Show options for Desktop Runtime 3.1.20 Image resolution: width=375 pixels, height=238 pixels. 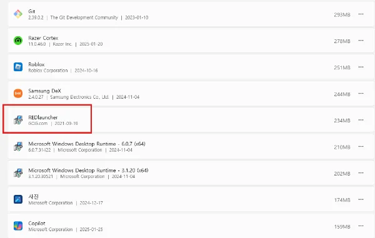pyautogui.click(x=361, y=173)
